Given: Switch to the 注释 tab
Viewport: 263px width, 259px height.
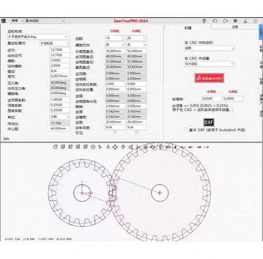Looking at the screenshot, I should [x=235, y=27].
